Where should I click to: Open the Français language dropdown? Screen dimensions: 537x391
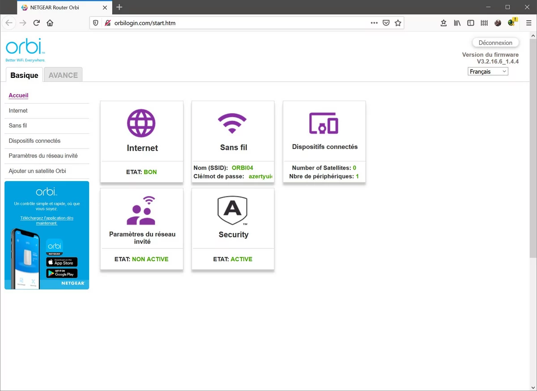point(488,72)
